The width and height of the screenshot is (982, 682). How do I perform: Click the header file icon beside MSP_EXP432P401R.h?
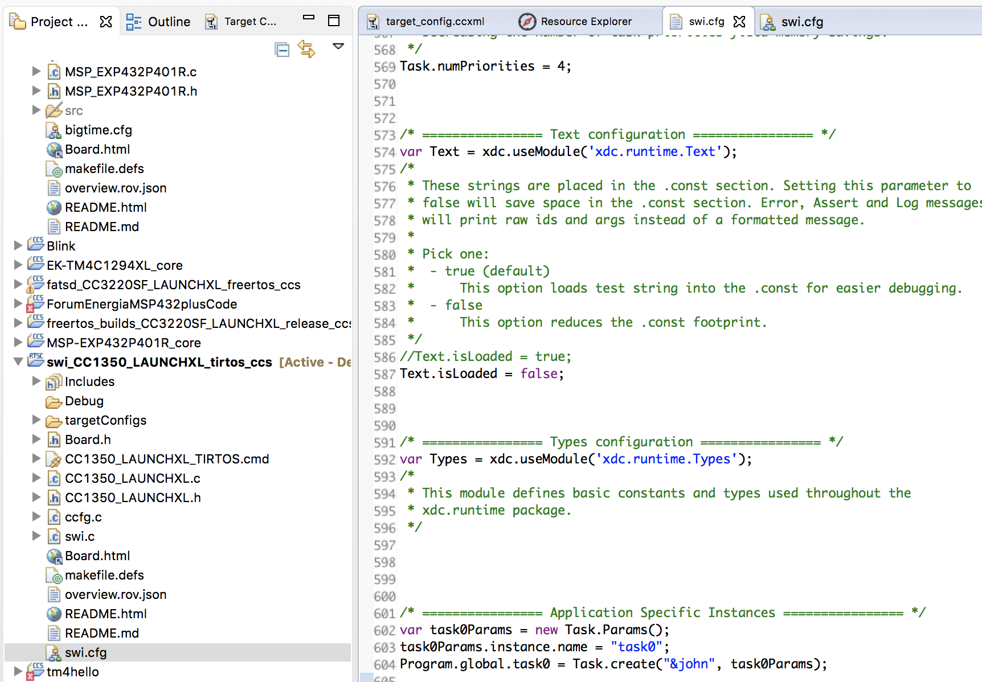point(54,91)
